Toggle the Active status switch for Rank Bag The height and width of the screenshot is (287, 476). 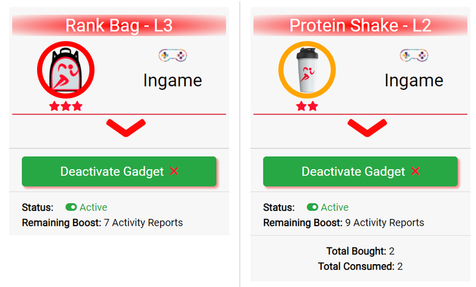click(71, 207)
